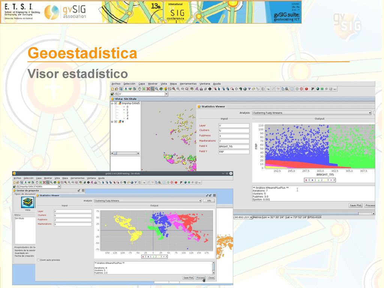Click New project icon in lower gvSIG window
The height and width of the screenshot is (288, 384).
(x=15, y=183)
